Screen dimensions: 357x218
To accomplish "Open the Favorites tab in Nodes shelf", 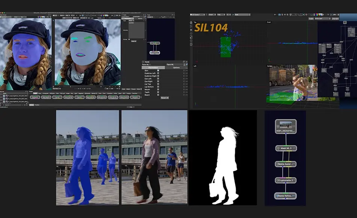I will (135, 93).
